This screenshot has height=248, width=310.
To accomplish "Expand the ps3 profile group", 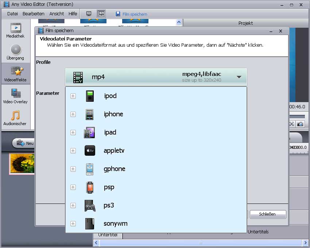I will coord(73,205).
